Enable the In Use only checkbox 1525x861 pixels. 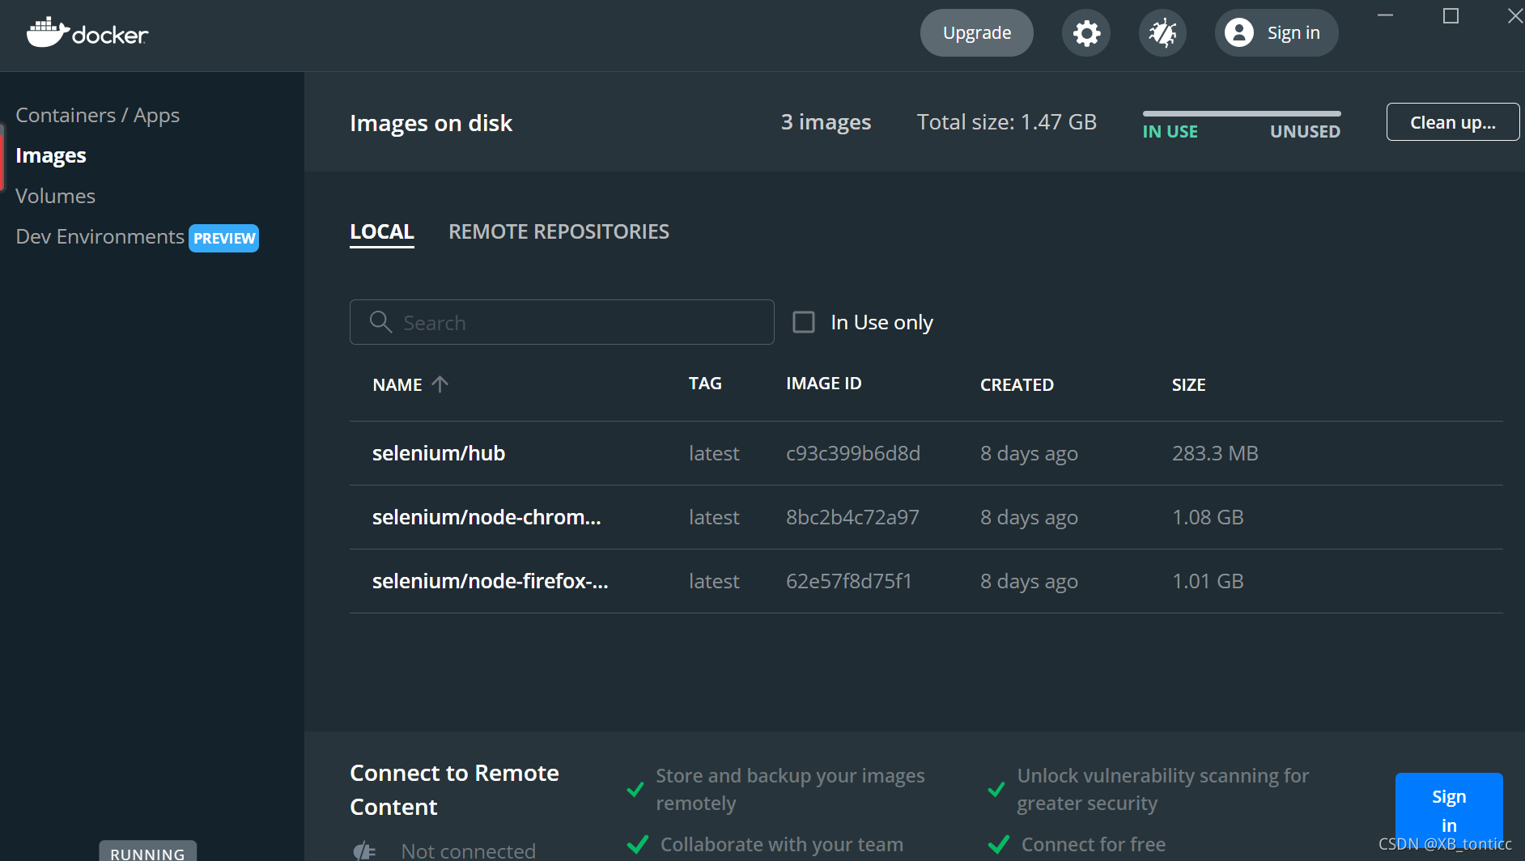(804, 322)
